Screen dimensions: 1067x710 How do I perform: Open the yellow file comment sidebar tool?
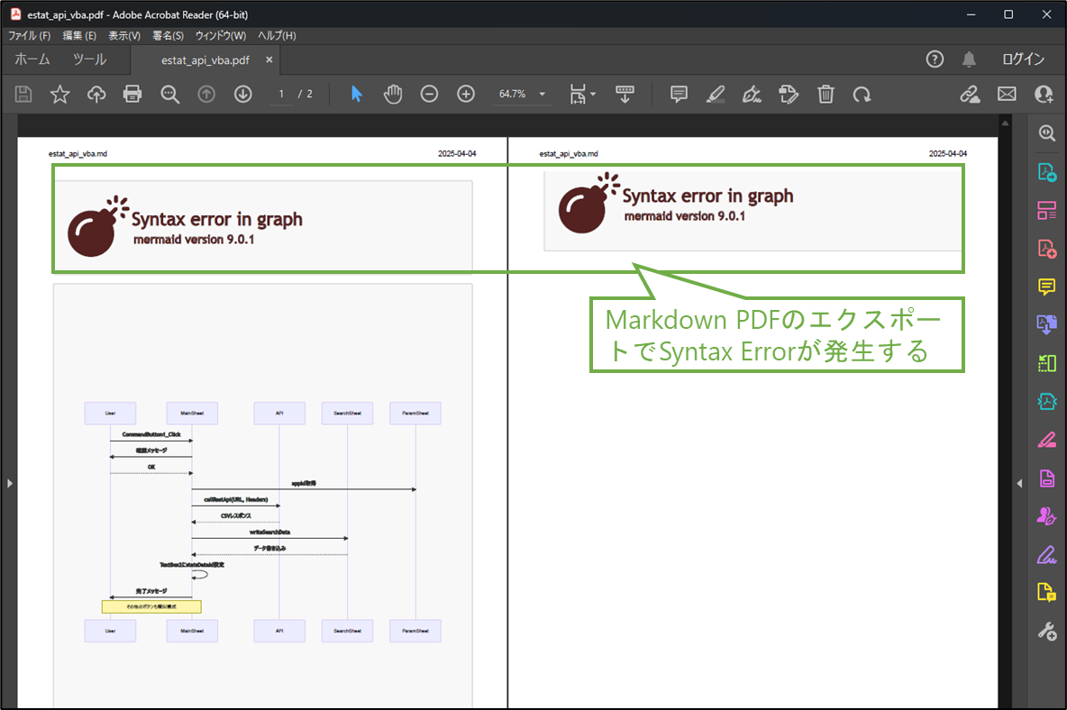(x=1047, y=593)
